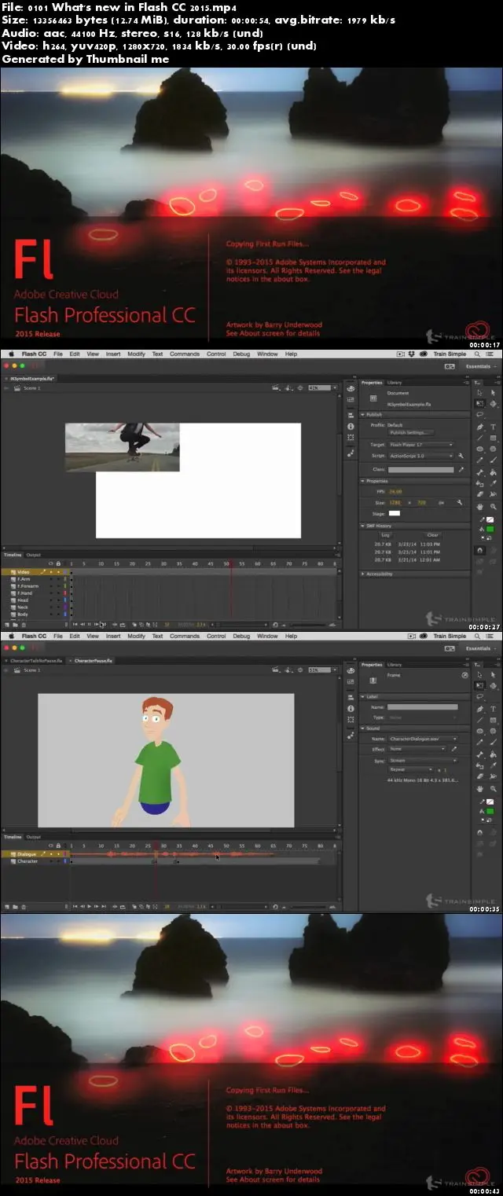Open Info panel icon in IKSymbolExample window
Viewport: 503px width, 1196px height.
(x=351, y=427)
